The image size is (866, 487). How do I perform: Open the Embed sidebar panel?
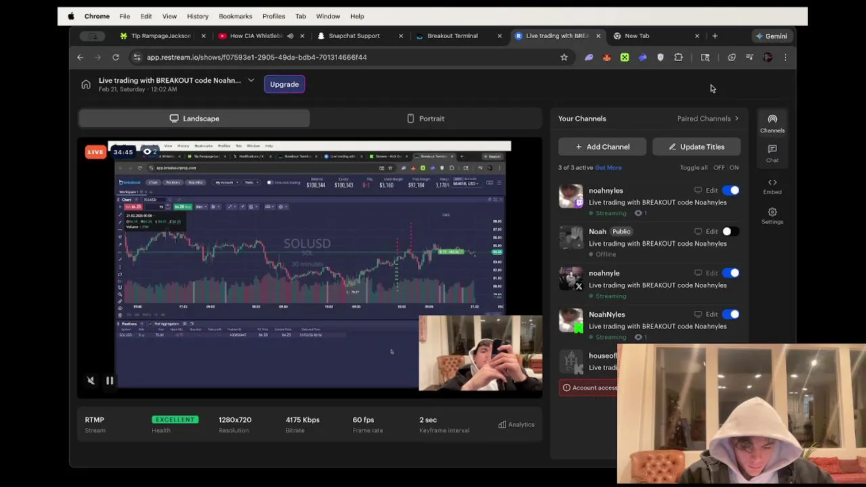click(x=772, y=187)
